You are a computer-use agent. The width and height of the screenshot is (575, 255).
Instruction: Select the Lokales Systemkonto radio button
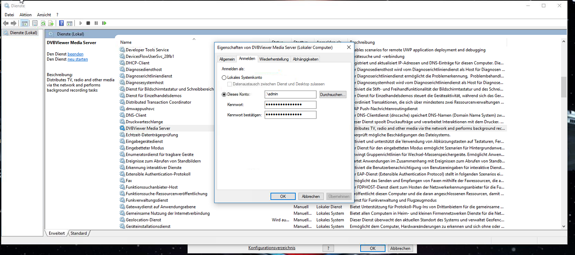coord(224,77)
